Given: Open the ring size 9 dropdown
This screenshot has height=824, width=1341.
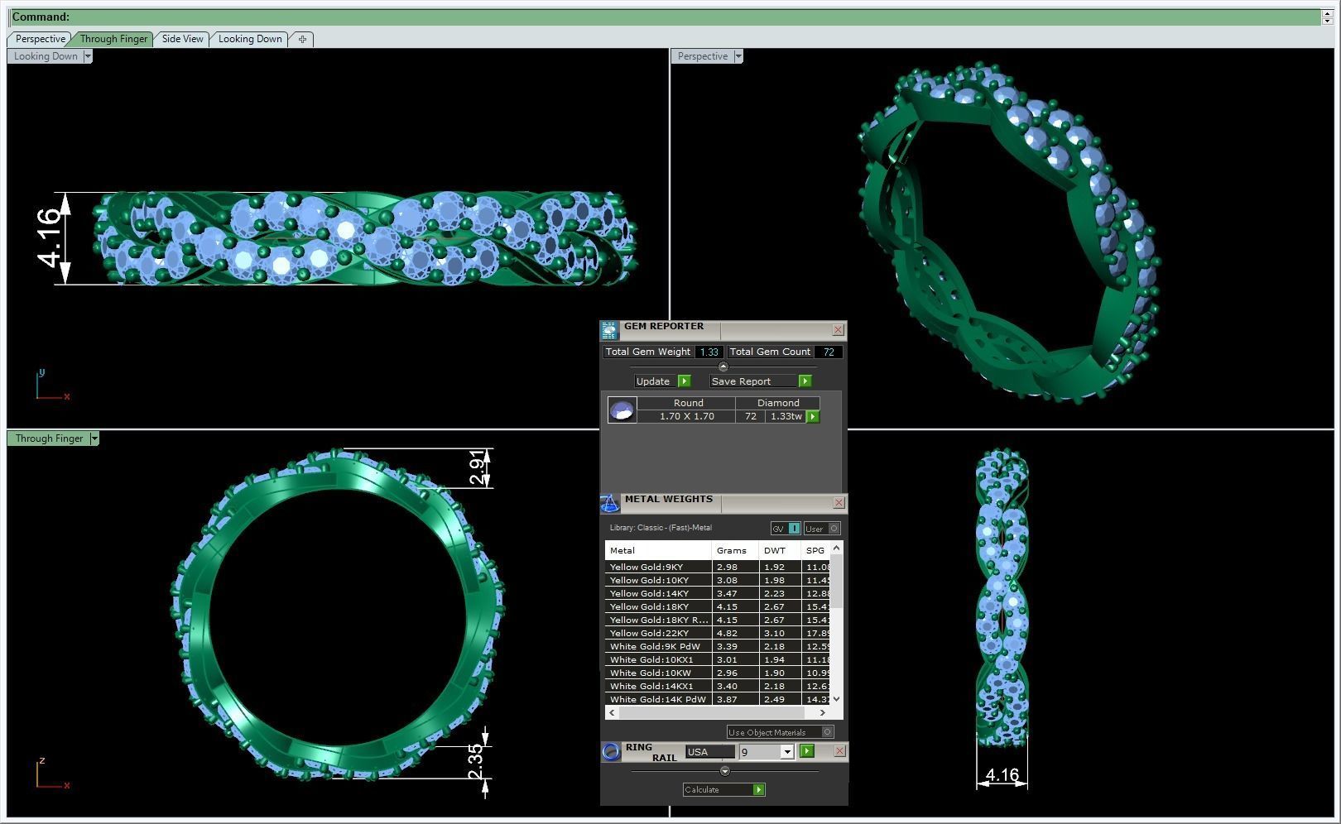Looking at the screenshot, I should [x=786, y=752].
